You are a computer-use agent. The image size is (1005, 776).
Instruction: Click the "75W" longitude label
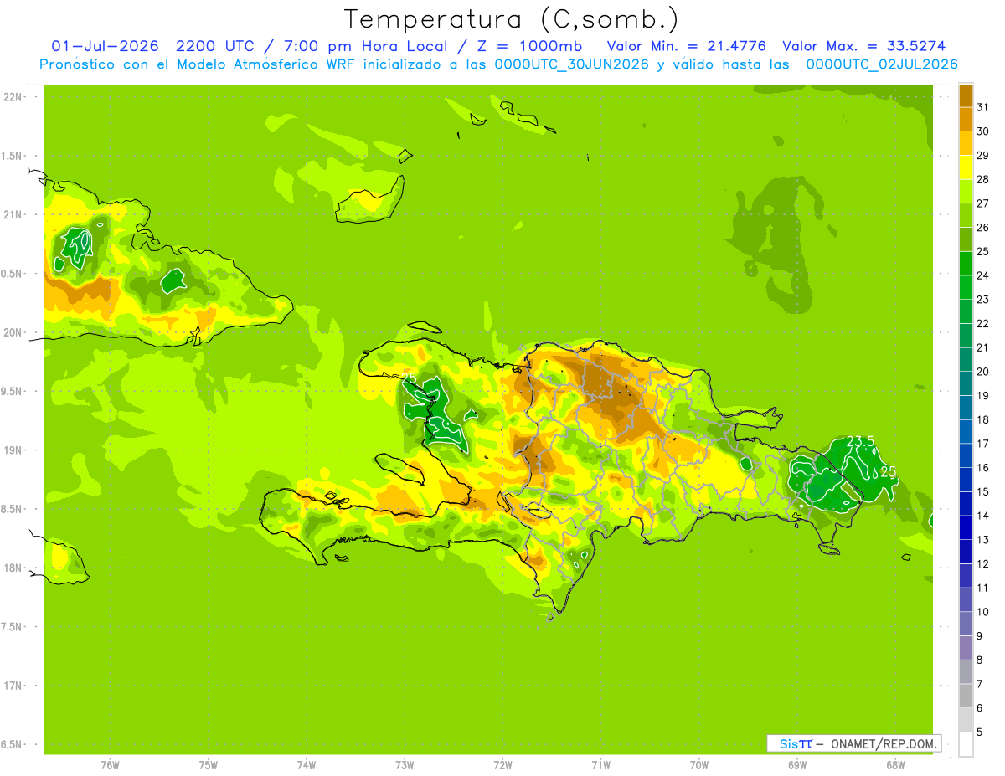pos(208,764)
